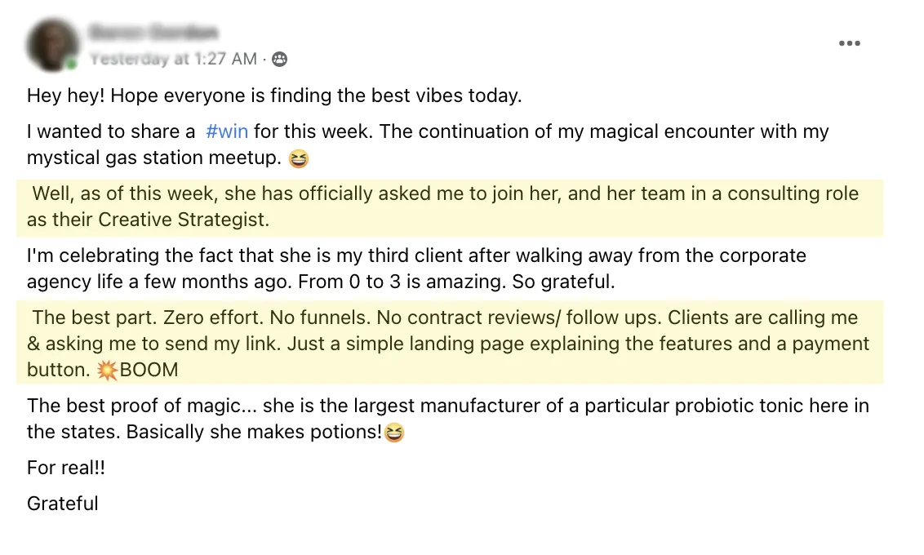This screenshot has width=924, height=555.
Task: Click the probiotic tonic paragraph
Action: coord(448,419)
